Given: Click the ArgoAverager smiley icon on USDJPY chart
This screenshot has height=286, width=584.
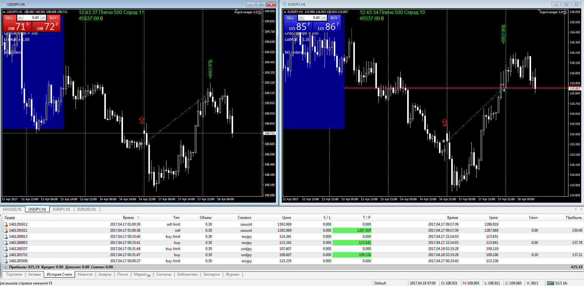Looking at the screenshot, I should (260, 12).
